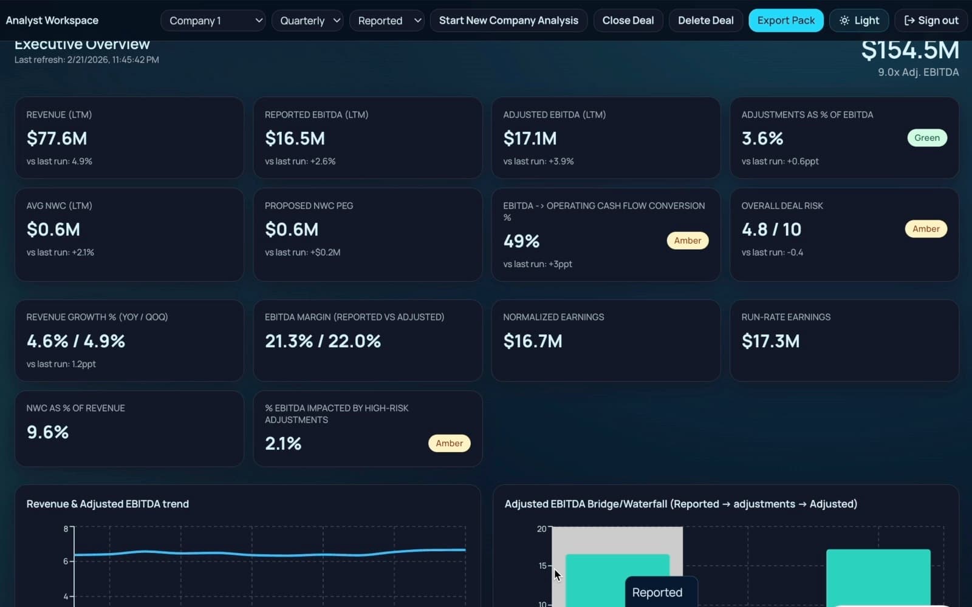972x607 pixels.
Task: Select the Revenue (LTM) $77.6M value
Action: 57,138
